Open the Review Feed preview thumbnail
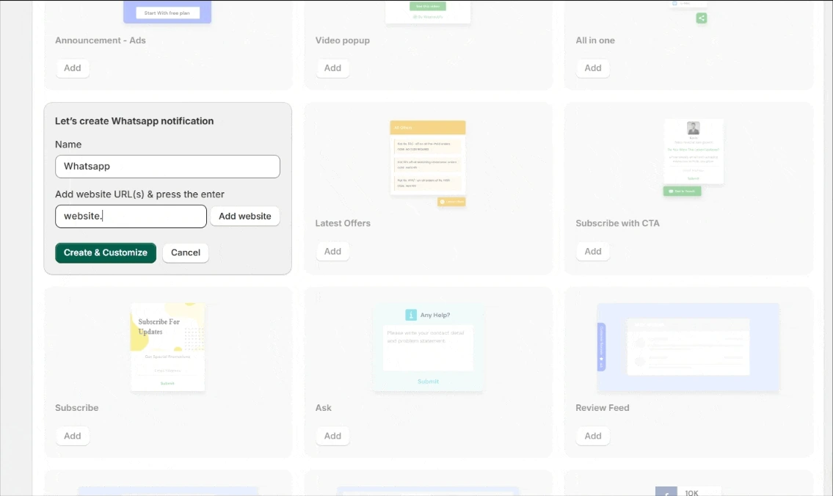 [688, 347]
